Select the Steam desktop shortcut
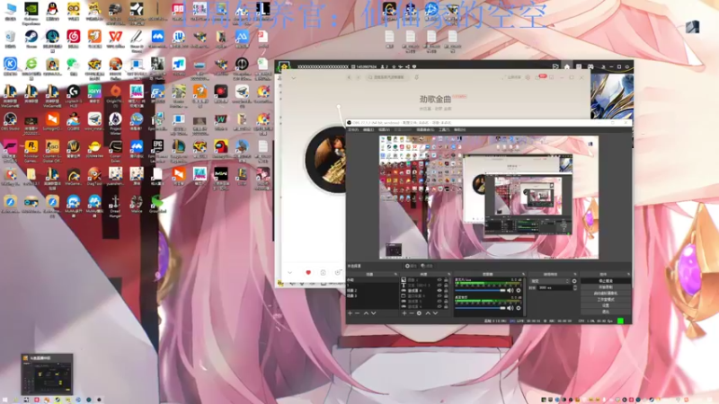The height and width of the screenshot is (404, 719). tap(31, 37)
